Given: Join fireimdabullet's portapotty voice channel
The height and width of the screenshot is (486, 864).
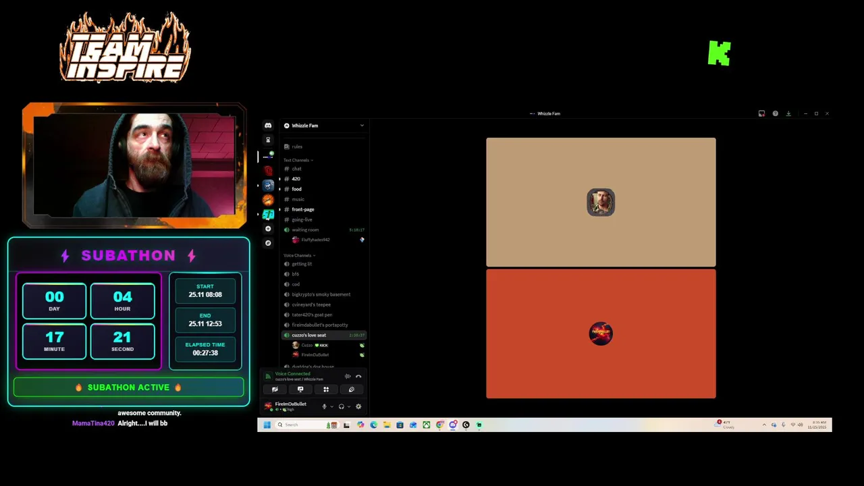Looking at the screenshot, I should click(x=325, y=325).
